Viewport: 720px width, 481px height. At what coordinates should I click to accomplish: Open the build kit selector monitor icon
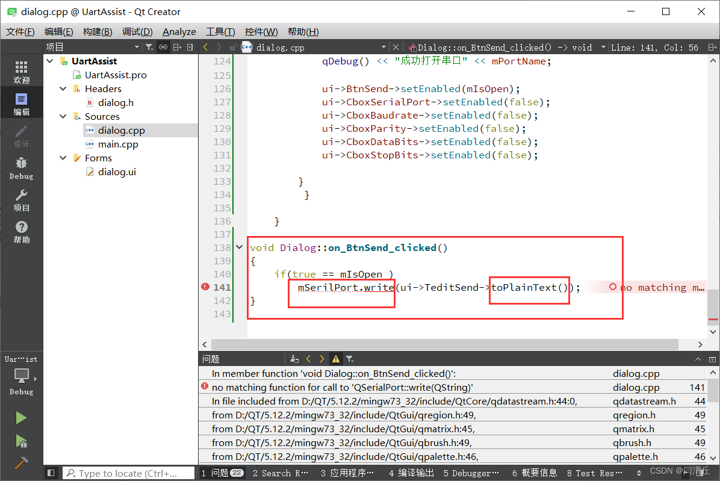(21, 376)
